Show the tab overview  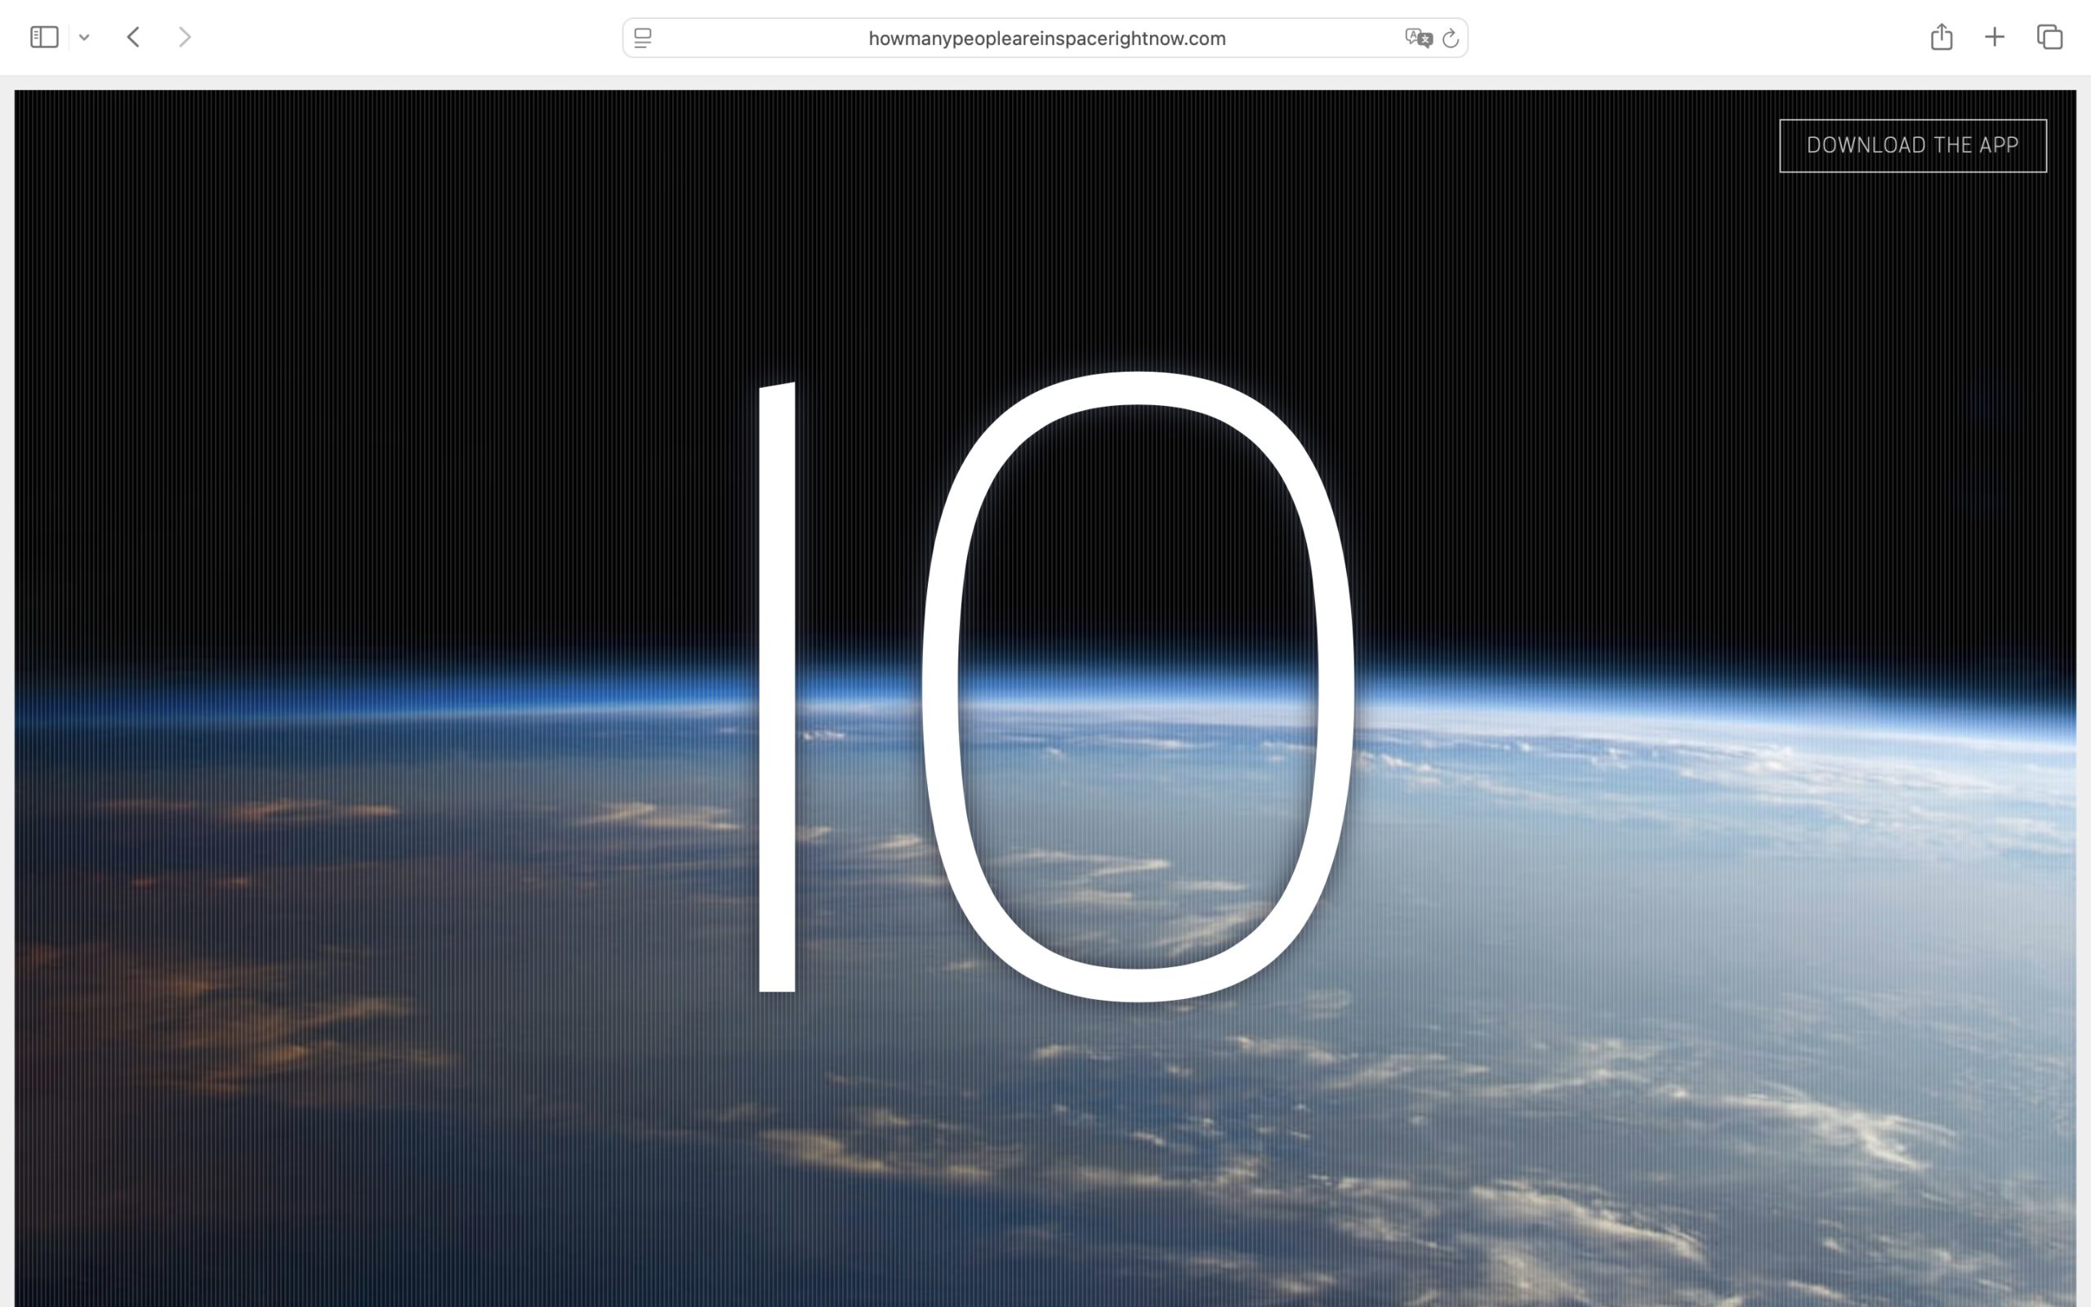2049,38
